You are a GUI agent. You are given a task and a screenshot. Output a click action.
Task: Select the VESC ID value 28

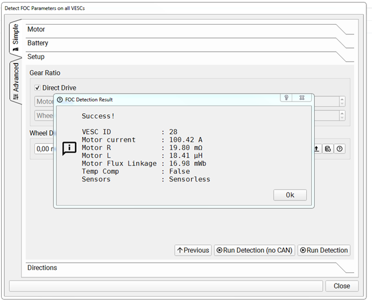tap(173, 132)
